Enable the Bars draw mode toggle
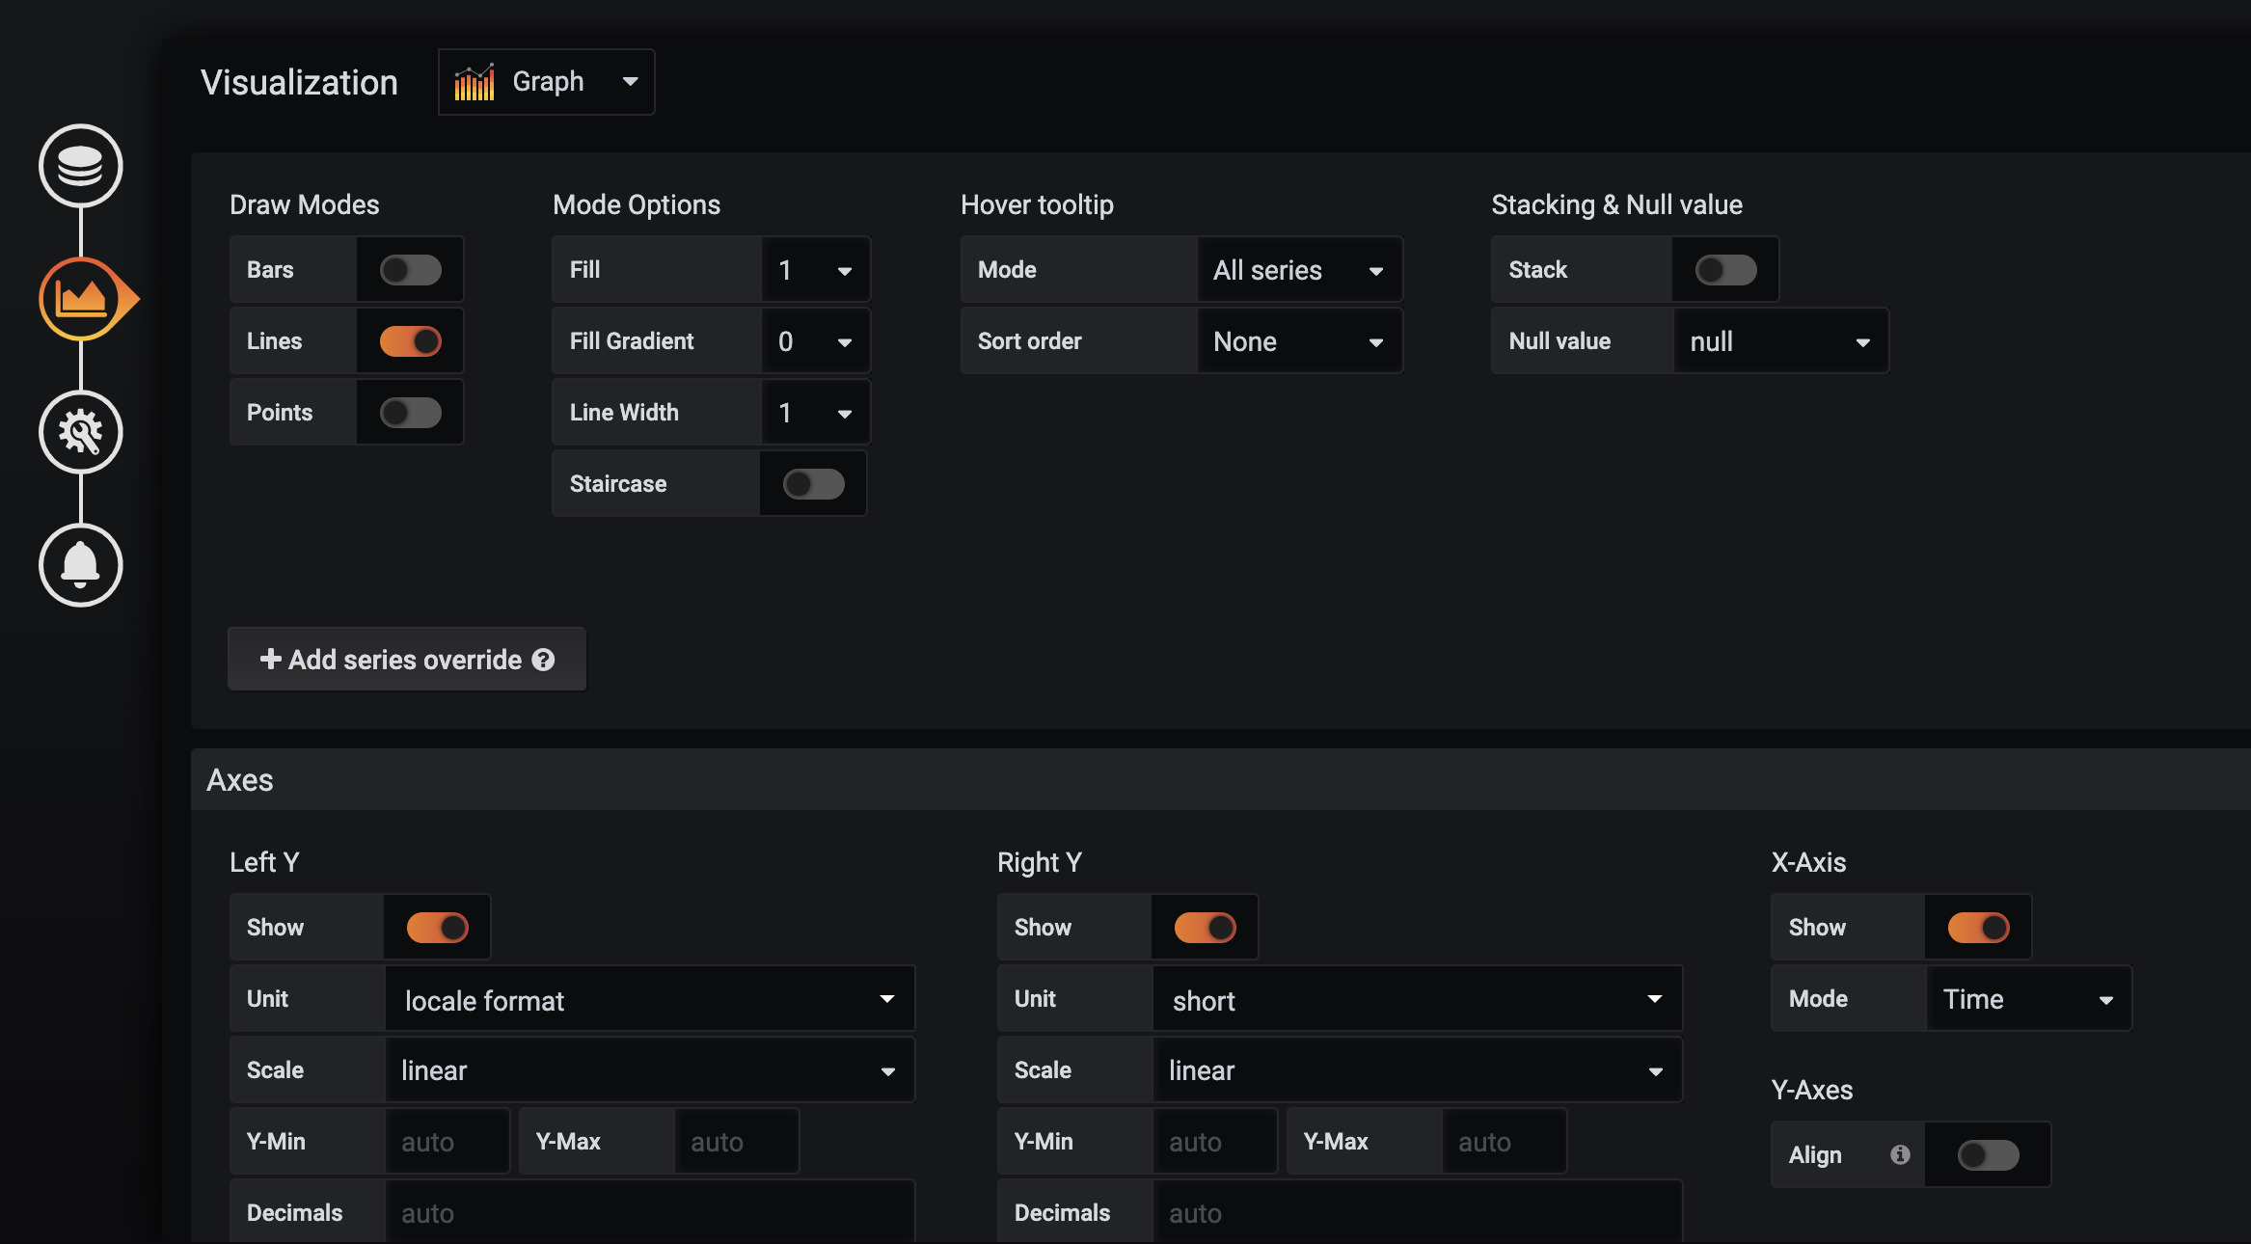This screenshot has width=2251, height=1244. point(410,270)
